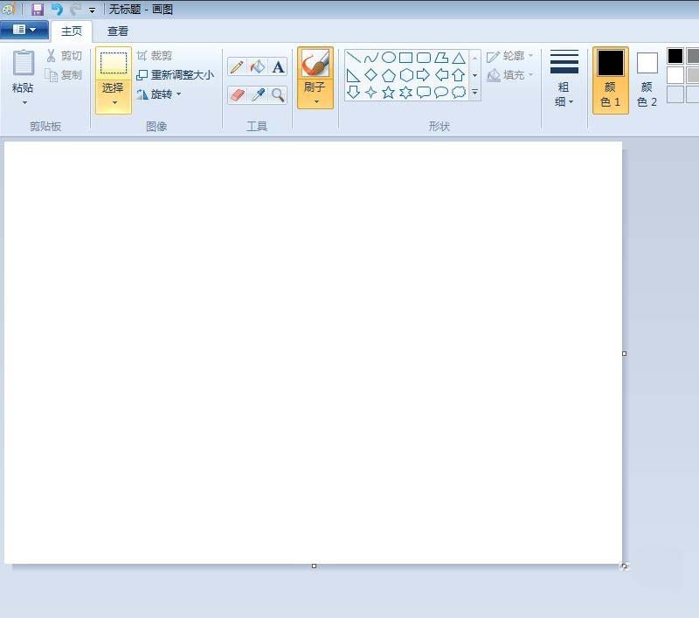Switch to the View (查看) tab

(118, 31)
